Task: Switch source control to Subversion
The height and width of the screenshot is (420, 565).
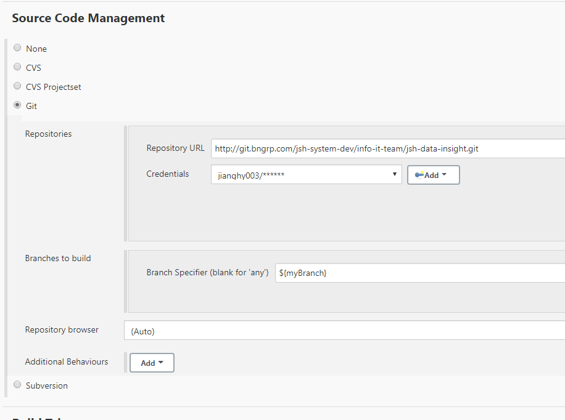Action: pyautogui.click(x=17, y=385)
